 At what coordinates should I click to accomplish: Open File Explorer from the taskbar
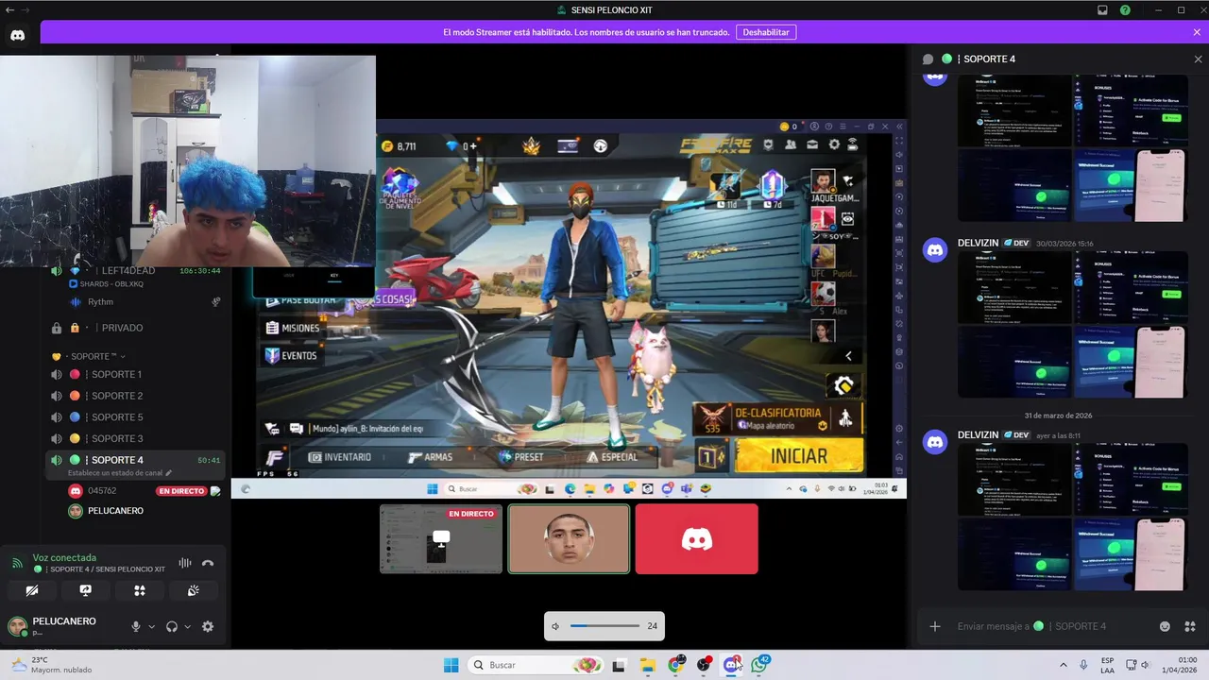[x=648, y=665]
